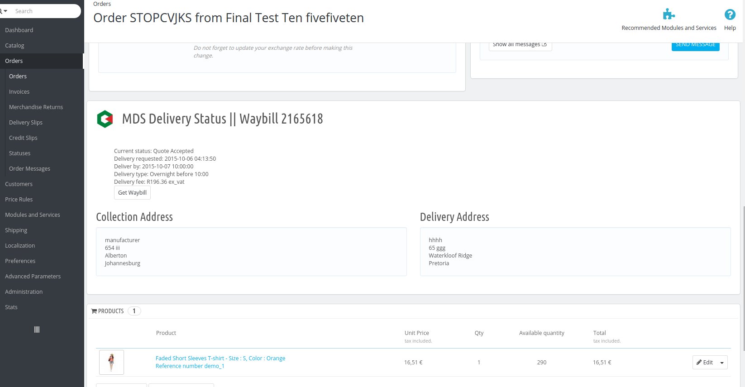Click the pencil Edit button for product
This screenshot has height=387, width=745.
point(705,363)
